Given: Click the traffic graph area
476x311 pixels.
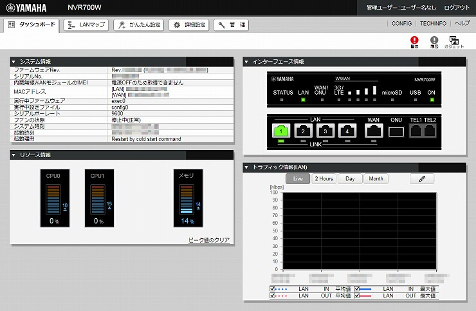Looking at the screenshot, I should click(360, 231).
